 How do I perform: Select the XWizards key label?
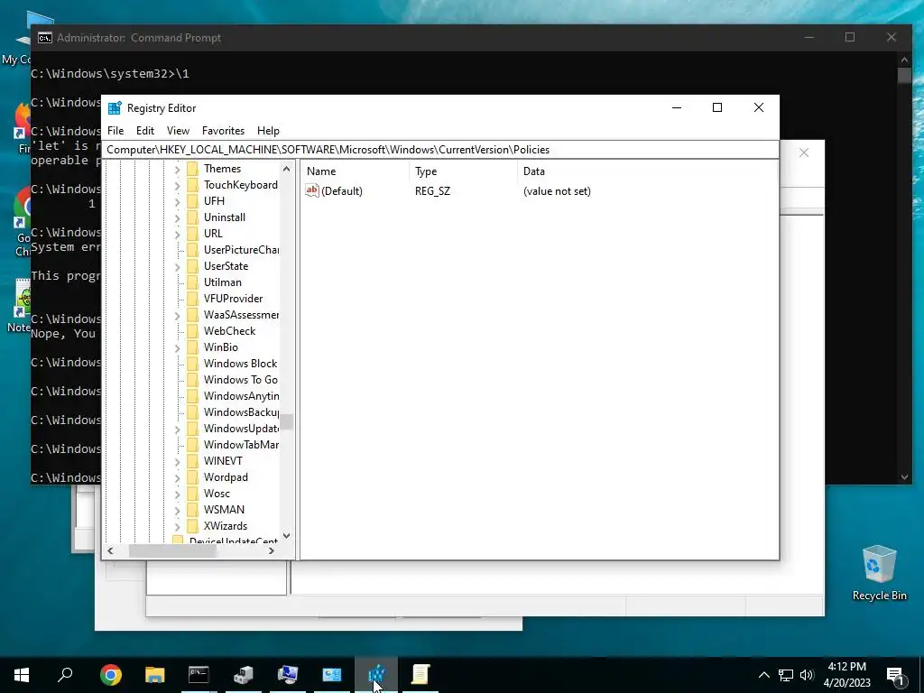[226, 526]
